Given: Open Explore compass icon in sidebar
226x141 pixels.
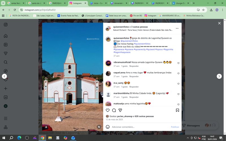Looking at the screenshot, I should [x=6, y=71].
